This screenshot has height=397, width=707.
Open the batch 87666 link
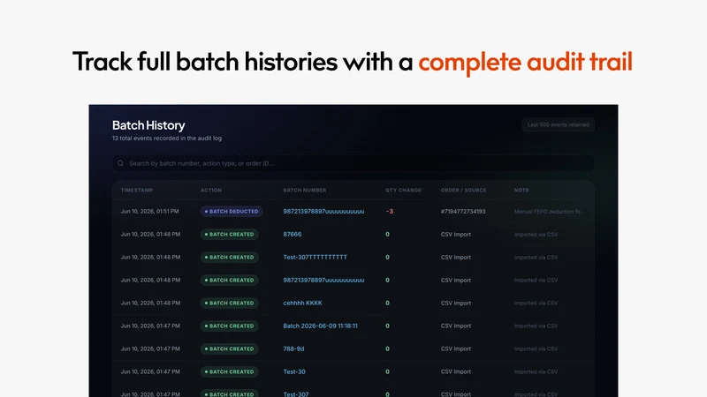pyautogui.click(x=293, y=235)
